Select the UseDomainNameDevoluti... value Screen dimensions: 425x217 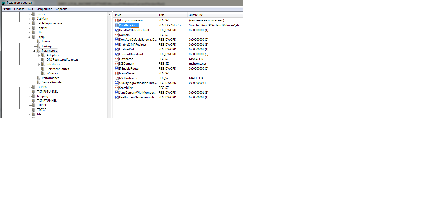[x=138, y=97]
